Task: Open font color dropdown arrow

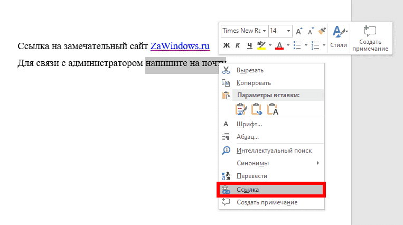Action: click(x=288, y=45)
